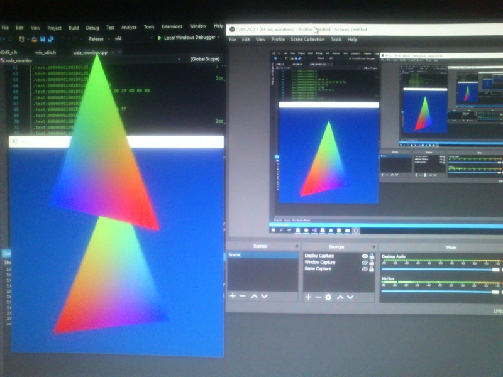The image size is (503, 377).
Task: Click the Open File folder icon in Visual Studio
Action: click(35, 39)
